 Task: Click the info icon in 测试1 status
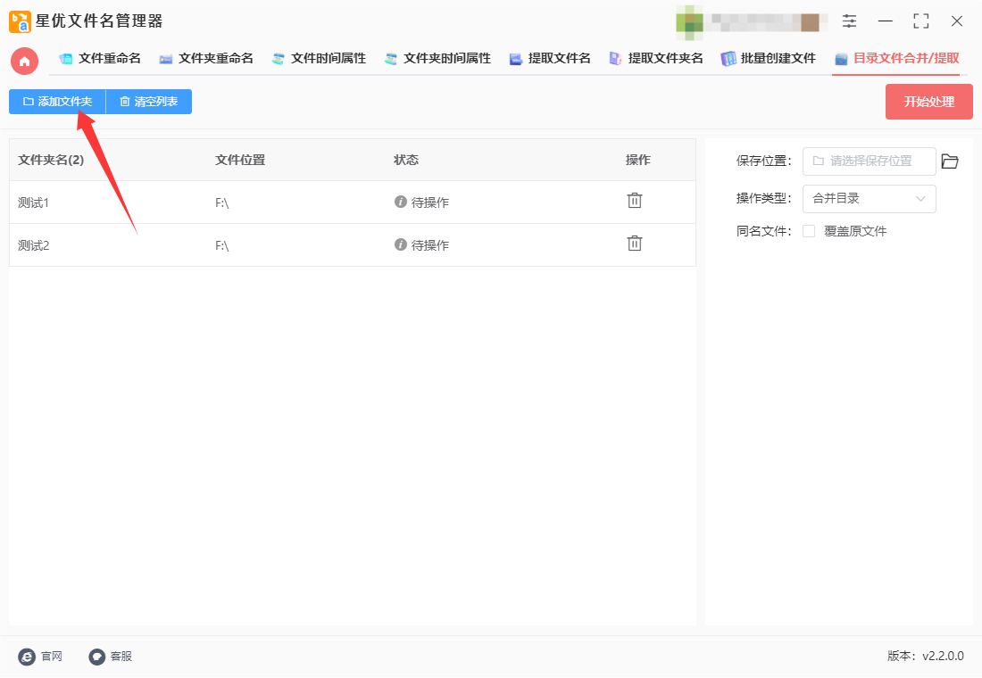click(x=401, y=202)
